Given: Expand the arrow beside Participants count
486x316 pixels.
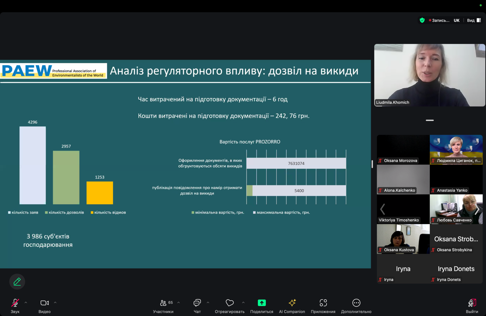Looking at the screenshot, I should (178, 303).
